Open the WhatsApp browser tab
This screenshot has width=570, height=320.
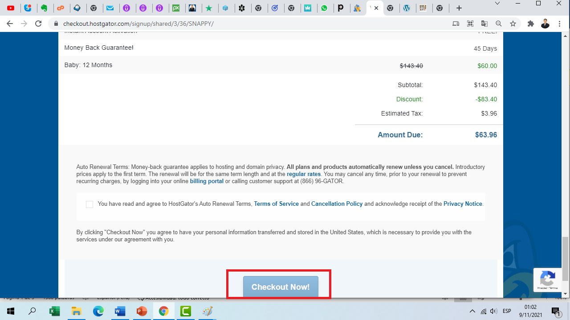pyautogui.click(x=324, y=8)
